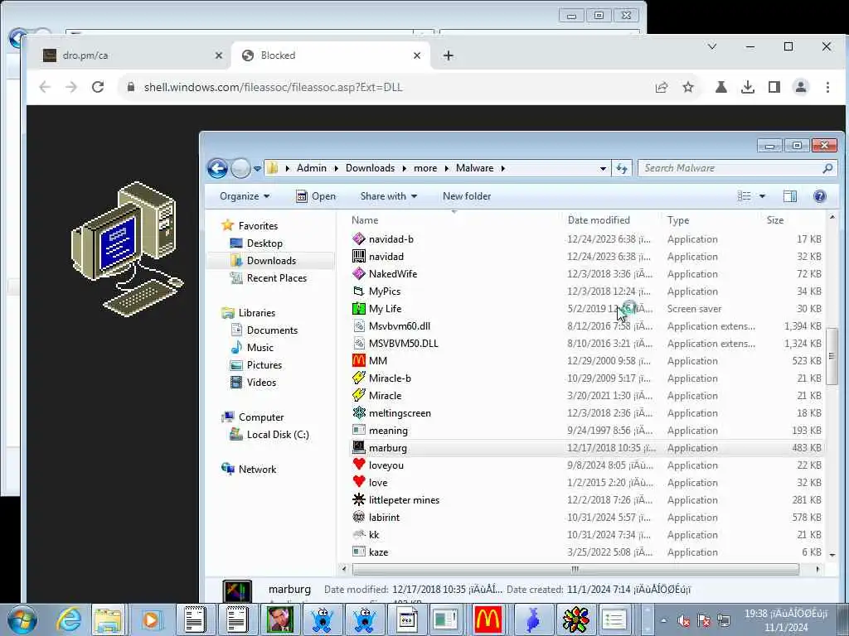Click the Chrome share page icon

point(662,87)
